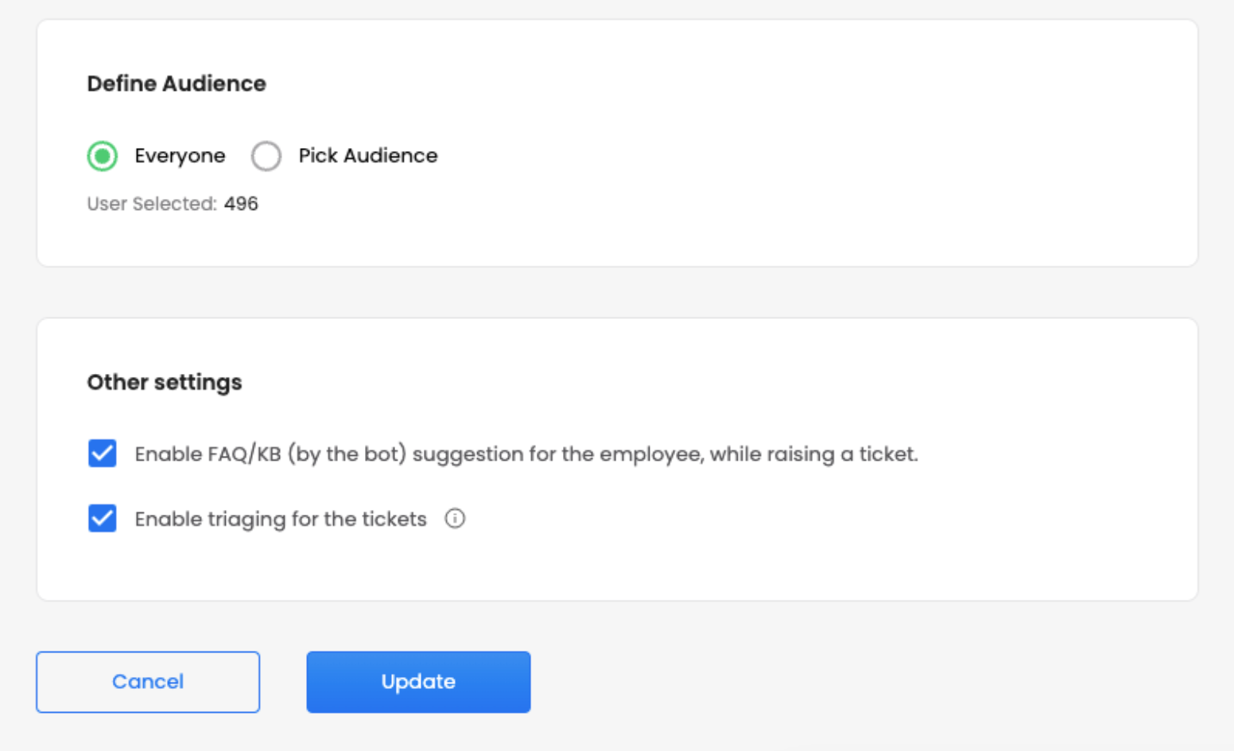Select the Everyone radio button
The width and height of the screenshot is (1234, 751).
coord(103,156)
